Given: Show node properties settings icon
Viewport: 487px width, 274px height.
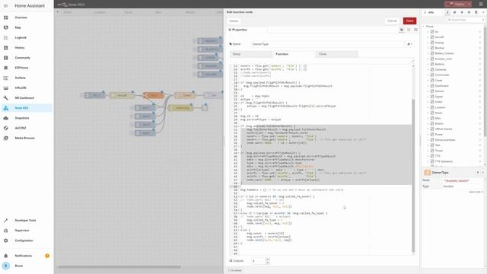Looking at the screenshot, I should click(402, 30).
